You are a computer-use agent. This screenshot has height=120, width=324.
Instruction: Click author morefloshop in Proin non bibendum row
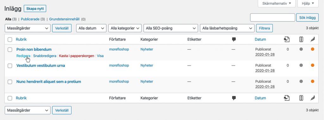point(119,49)
